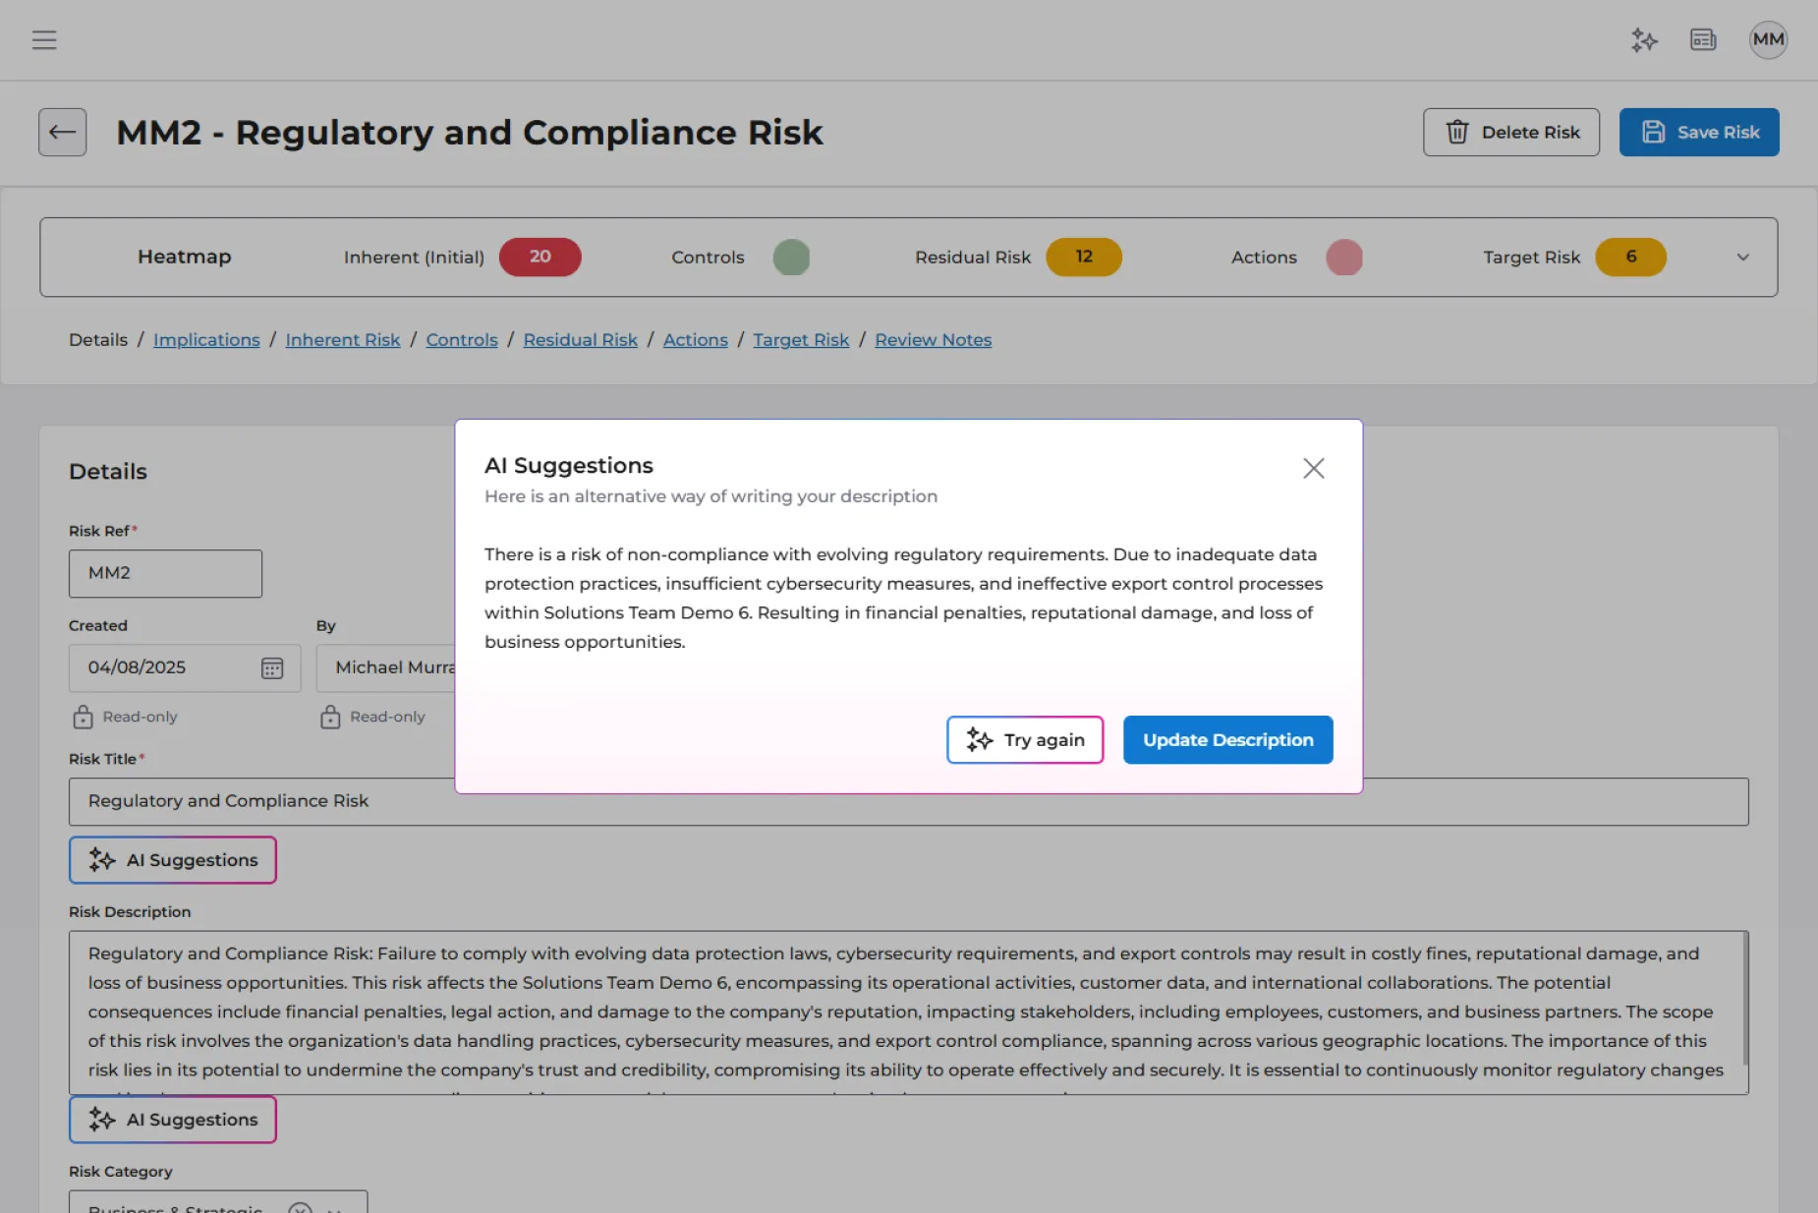
Task: Jump to the Implications section
Action: [206, 340]
